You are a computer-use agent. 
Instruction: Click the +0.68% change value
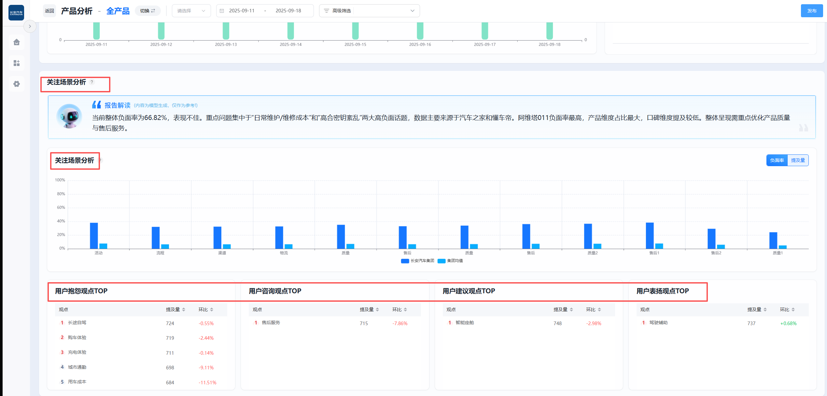pos(788,323)
